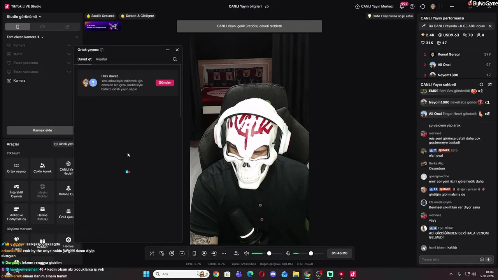This screenshot has width=498, height=280.
Task: Open Discord from the taskbar
Action: pos(273,274)
